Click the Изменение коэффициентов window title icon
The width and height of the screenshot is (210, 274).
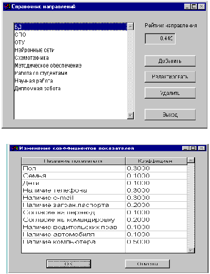14,149
